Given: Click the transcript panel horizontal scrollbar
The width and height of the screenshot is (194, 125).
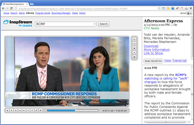Looking at the screenshot, I should 167,122.
